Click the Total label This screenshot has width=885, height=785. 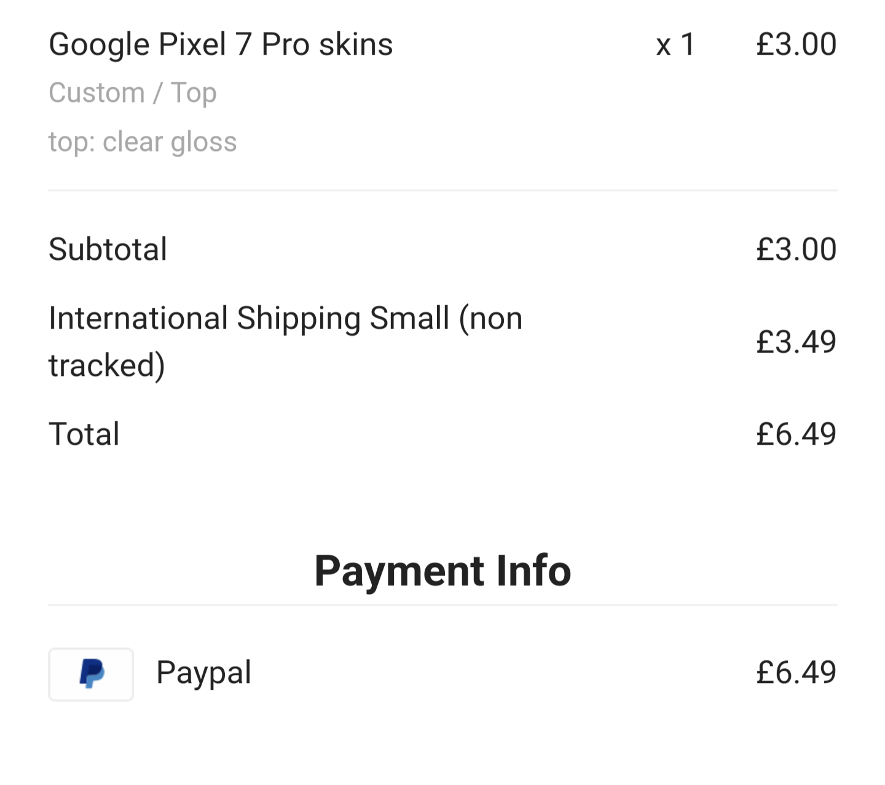pyautogui.click(x=84, y=434)
